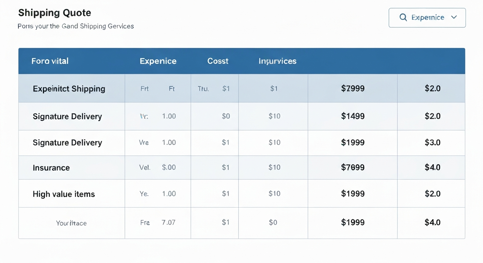Click the Expenice table column header

tap(158, 61)
